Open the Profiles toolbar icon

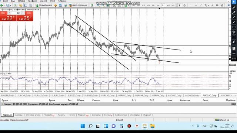pos(7,5)
